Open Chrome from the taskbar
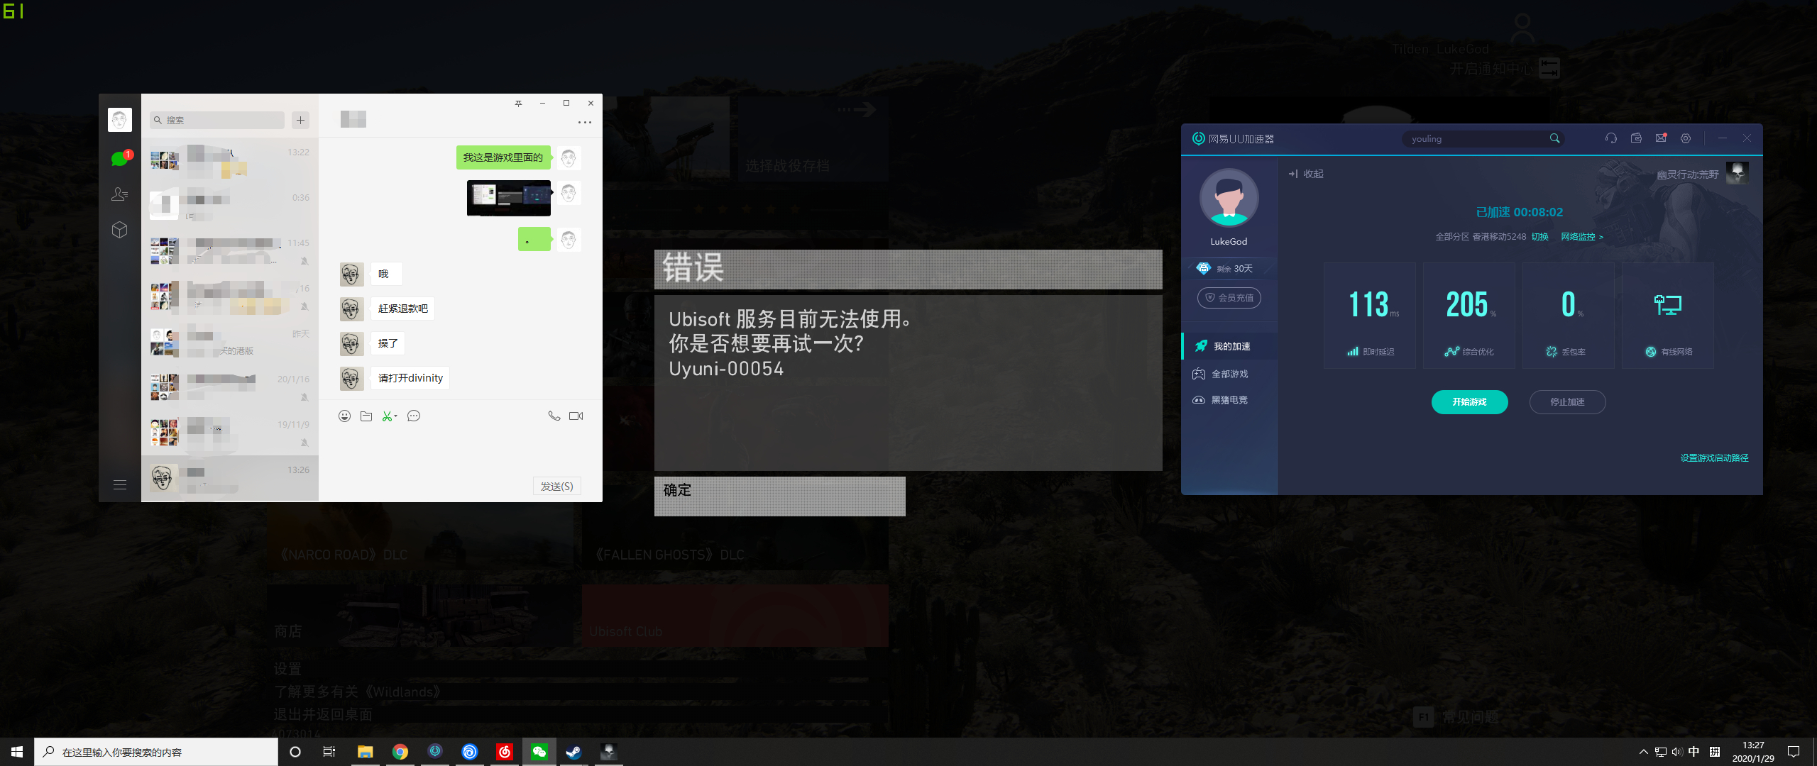Viewport: 1817px width, 766px height. (x=400, y=752)
